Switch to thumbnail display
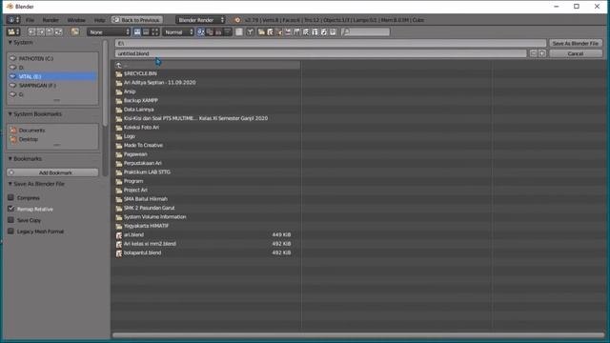610x343 pixels. [x=155, y=31]
